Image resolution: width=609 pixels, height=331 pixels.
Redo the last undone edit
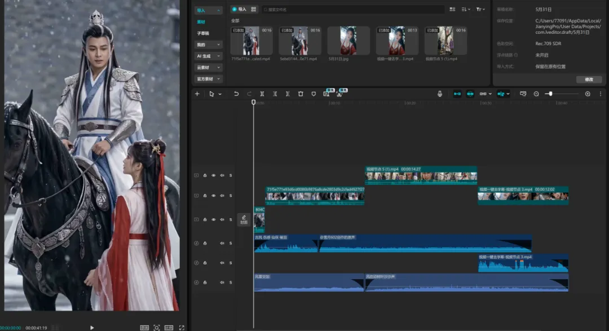(x=249, y=94)
